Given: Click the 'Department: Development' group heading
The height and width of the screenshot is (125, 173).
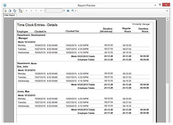Looking at the screenshot, I should pos(31,35).
